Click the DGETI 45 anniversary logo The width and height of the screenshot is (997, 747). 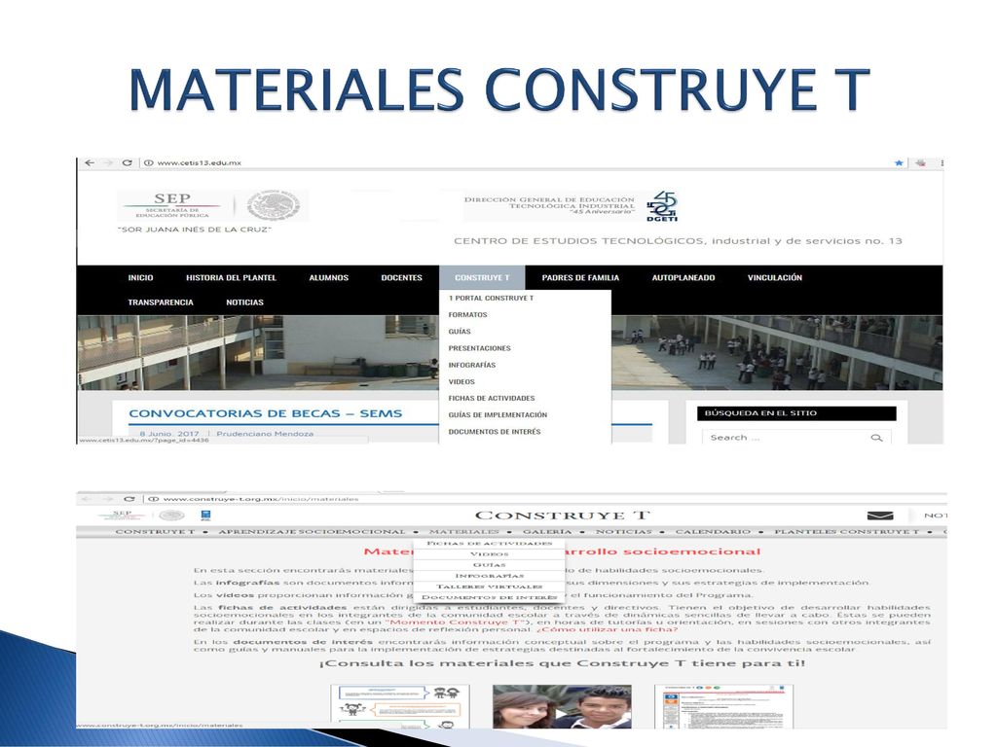pos(662,206)
